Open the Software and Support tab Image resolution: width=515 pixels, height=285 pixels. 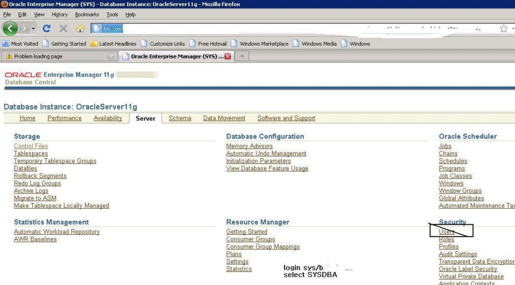286,118
